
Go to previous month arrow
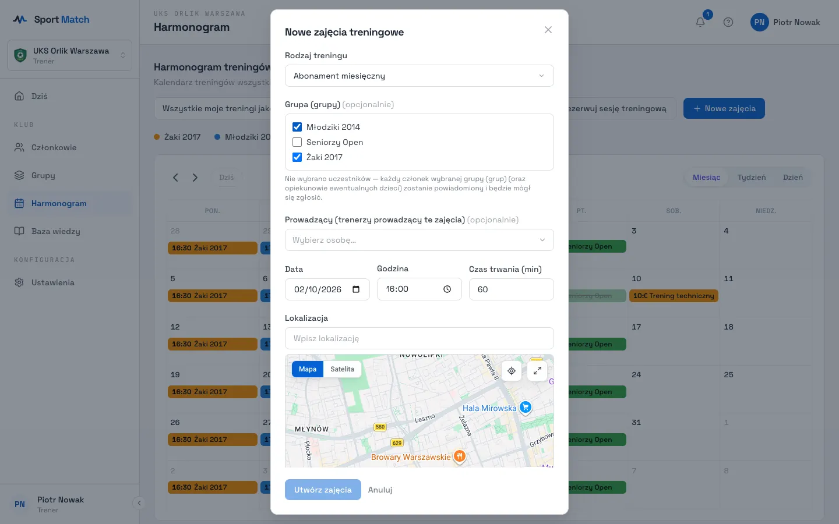pyautogui.click(x=175, y=178)
